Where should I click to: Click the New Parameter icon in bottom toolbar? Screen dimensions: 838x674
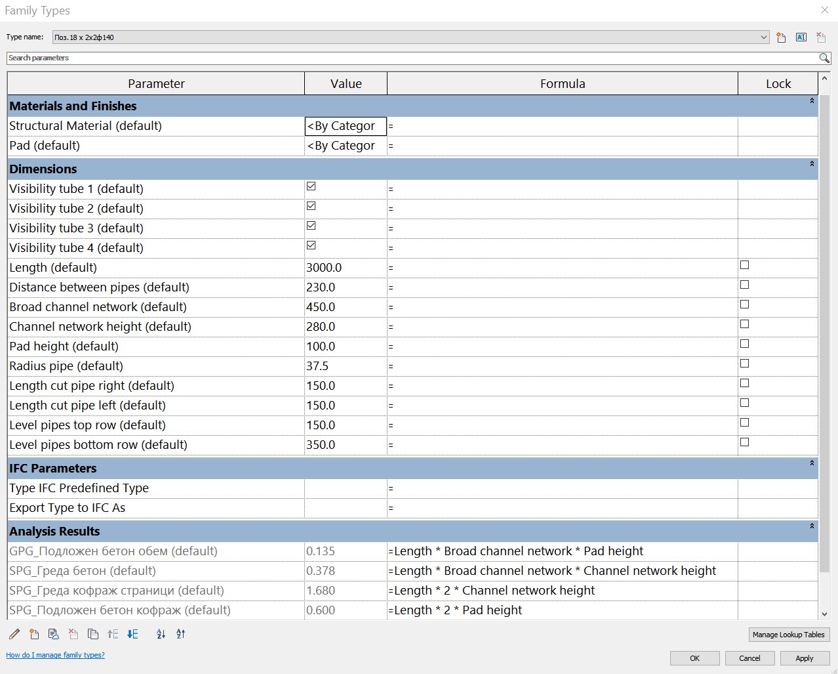click(x=34, y=634)
